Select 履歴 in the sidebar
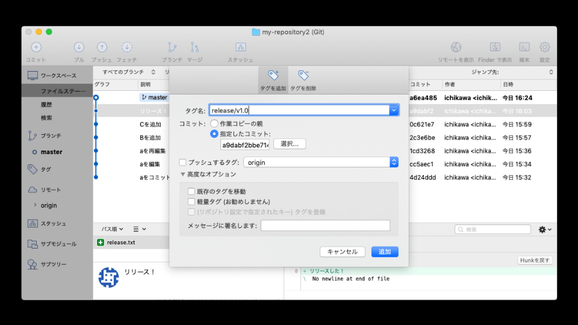Screen dimensions: 578x325 click(x=57, y=105)
